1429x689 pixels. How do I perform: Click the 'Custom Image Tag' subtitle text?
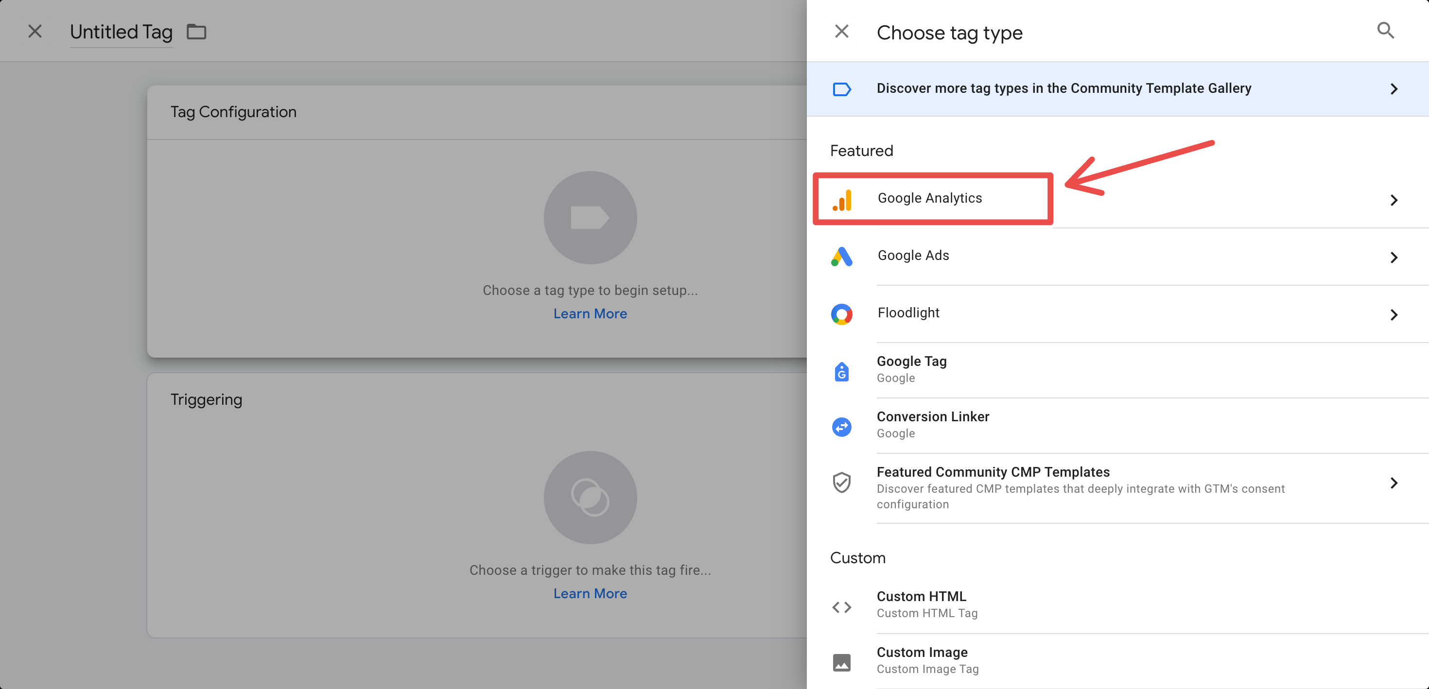click(927, 670)
